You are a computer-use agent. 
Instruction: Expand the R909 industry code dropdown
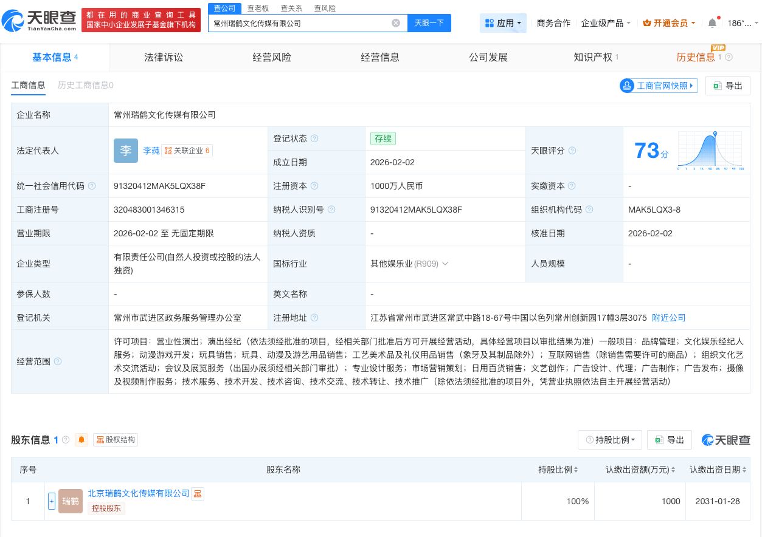click(445, 264)
